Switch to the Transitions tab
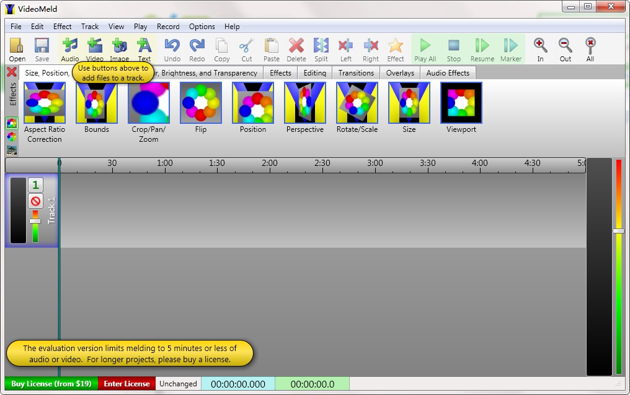The width and height of the screenshot is (630, 395). 356,73
